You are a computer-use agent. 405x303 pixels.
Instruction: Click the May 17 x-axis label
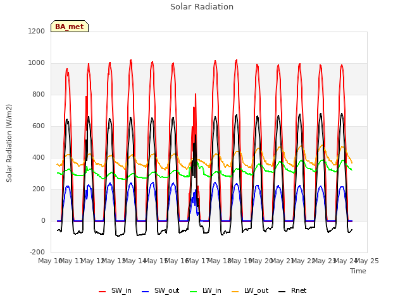(197, 261)
